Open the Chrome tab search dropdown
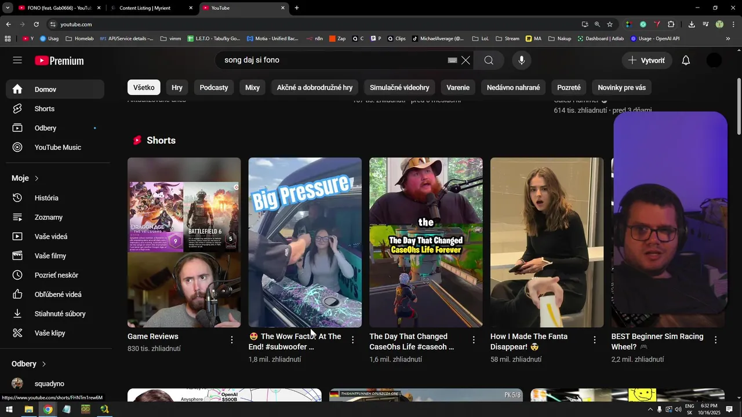 [x=8, y=8]
